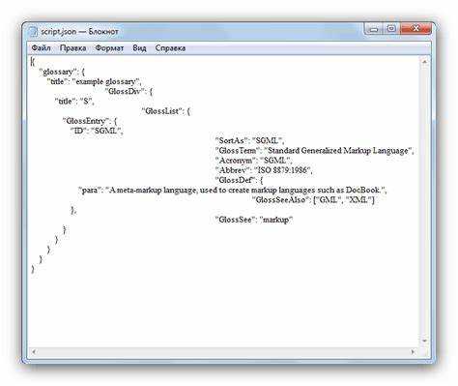Click the "markup" value text
The width and height of the screenshot is (458, 386).
tap(276, 220)
